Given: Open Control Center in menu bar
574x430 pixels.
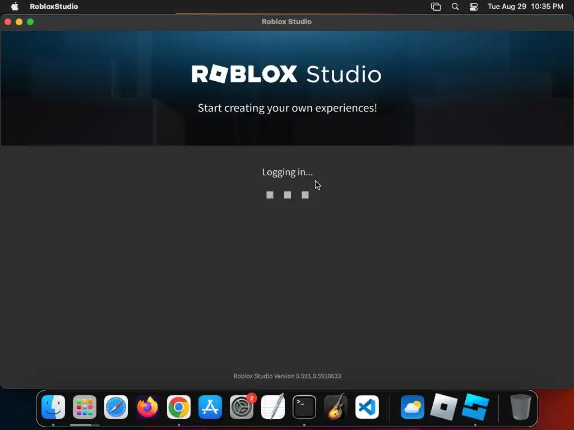Looking at the screenshot, I should pyautogui.click(x=474, y=7).
